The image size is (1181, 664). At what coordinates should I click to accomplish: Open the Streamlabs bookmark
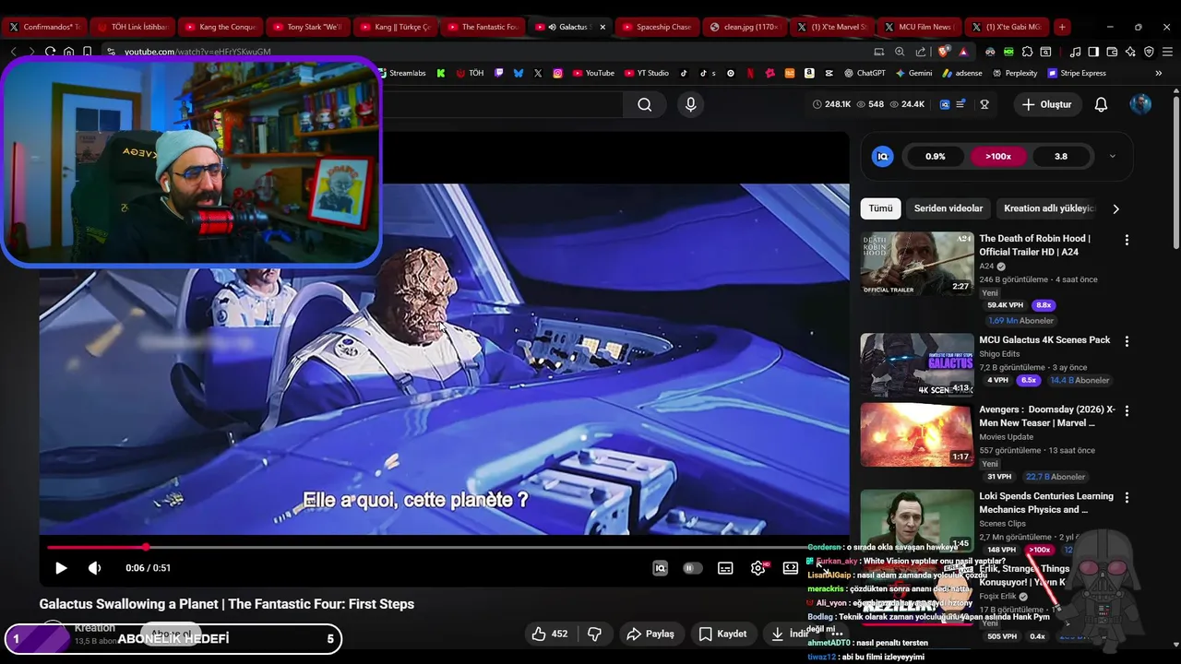pyautogui.click(x=400, y=73)
